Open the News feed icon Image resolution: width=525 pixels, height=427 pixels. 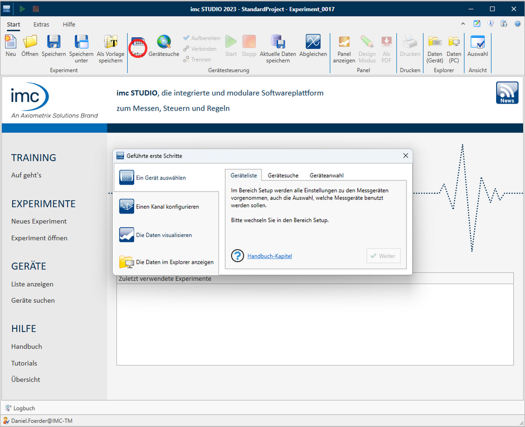[x=507, y=93]
